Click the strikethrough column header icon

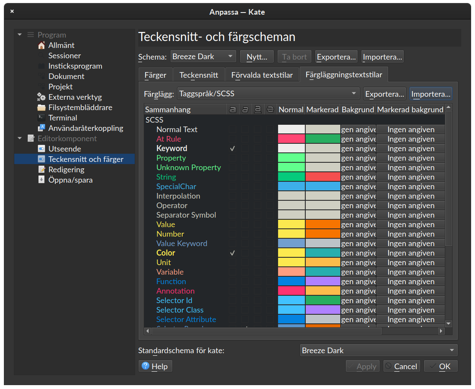[270, 109]
